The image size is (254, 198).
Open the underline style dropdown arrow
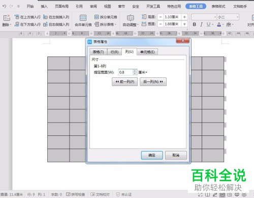click(x=212, y=24)
